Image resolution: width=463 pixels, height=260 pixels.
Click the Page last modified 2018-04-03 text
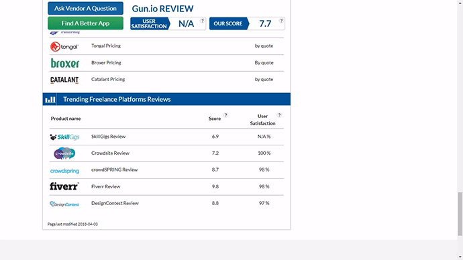[x=72, y=224]
